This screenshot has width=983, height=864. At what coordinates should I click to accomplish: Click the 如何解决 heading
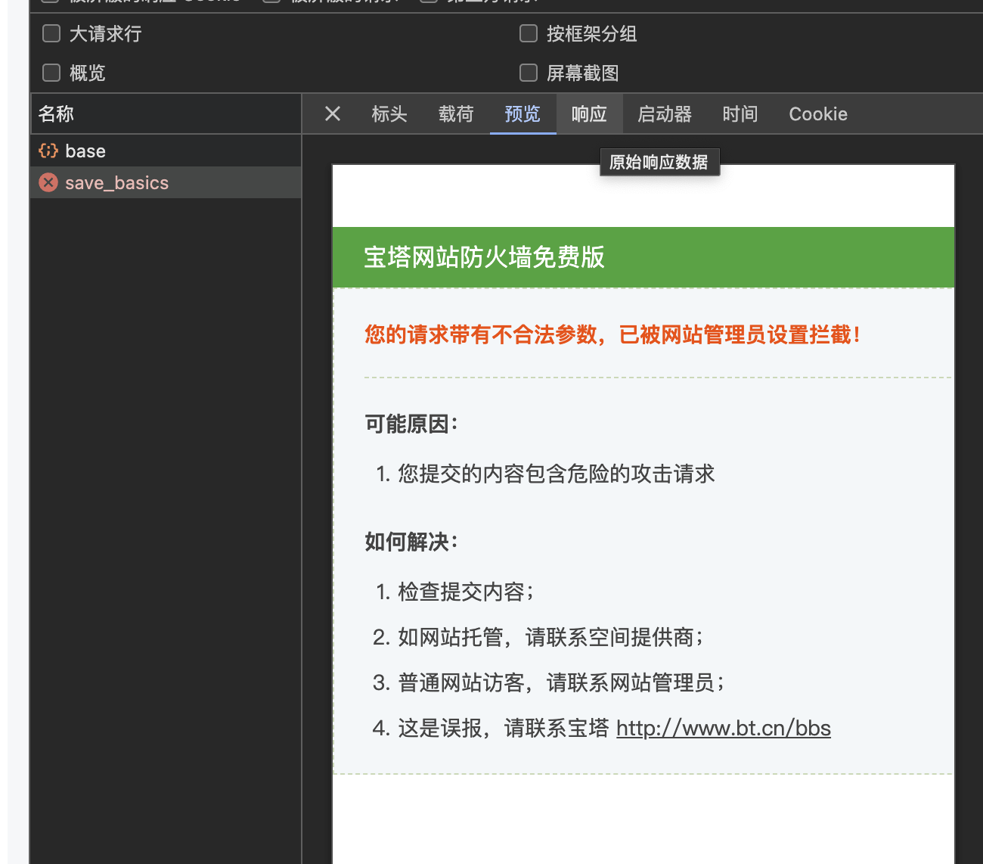click(411, 542)
